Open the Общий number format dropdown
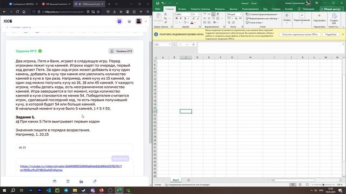 click(241, 15)
